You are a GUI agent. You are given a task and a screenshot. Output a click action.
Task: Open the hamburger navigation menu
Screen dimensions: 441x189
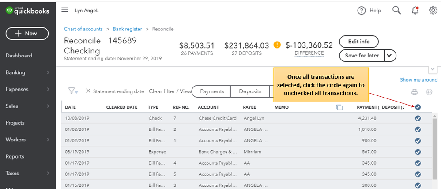[65, 10]
